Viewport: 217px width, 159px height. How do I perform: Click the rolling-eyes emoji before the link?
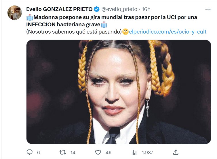(125, 32)
